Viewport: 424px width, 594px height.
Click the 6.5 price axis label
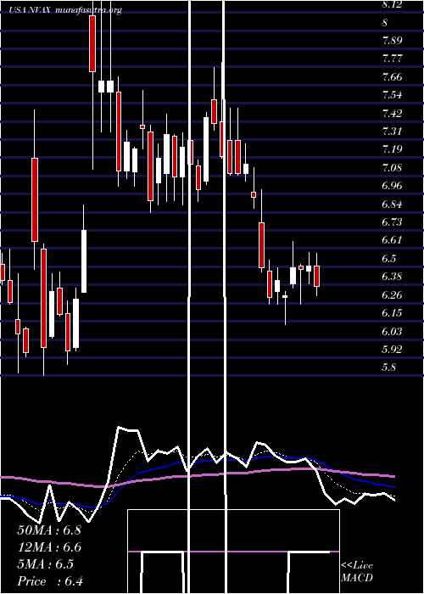(389, 258)
